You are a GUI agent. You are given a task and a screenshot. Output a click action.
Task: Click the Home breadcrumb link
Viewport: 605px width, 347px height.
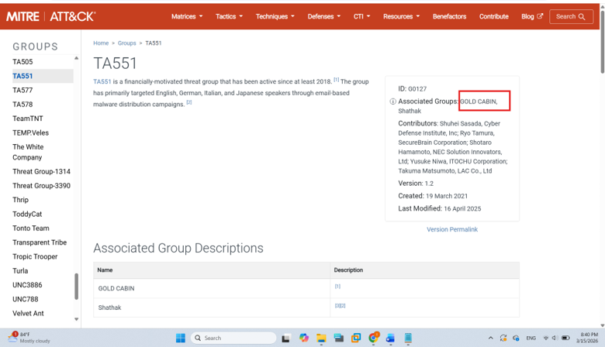tap(101, 43)
